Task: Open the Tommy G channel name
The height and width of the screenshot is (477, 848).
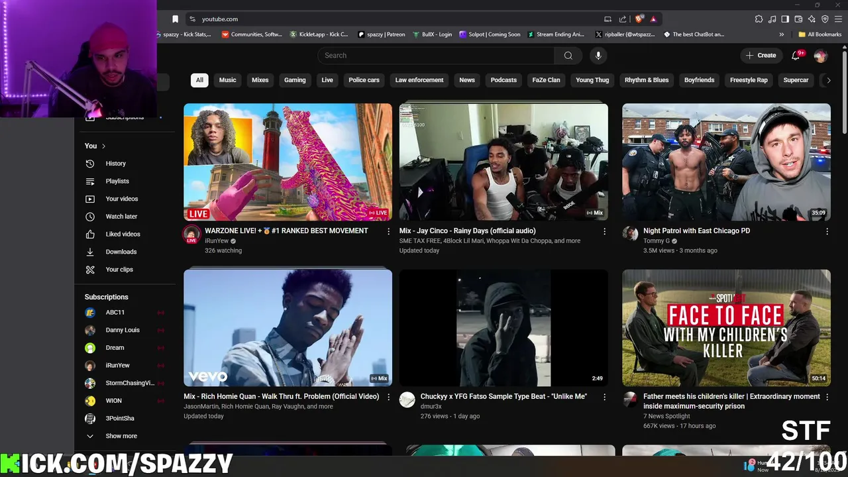Action: click(x=656, y=241)
